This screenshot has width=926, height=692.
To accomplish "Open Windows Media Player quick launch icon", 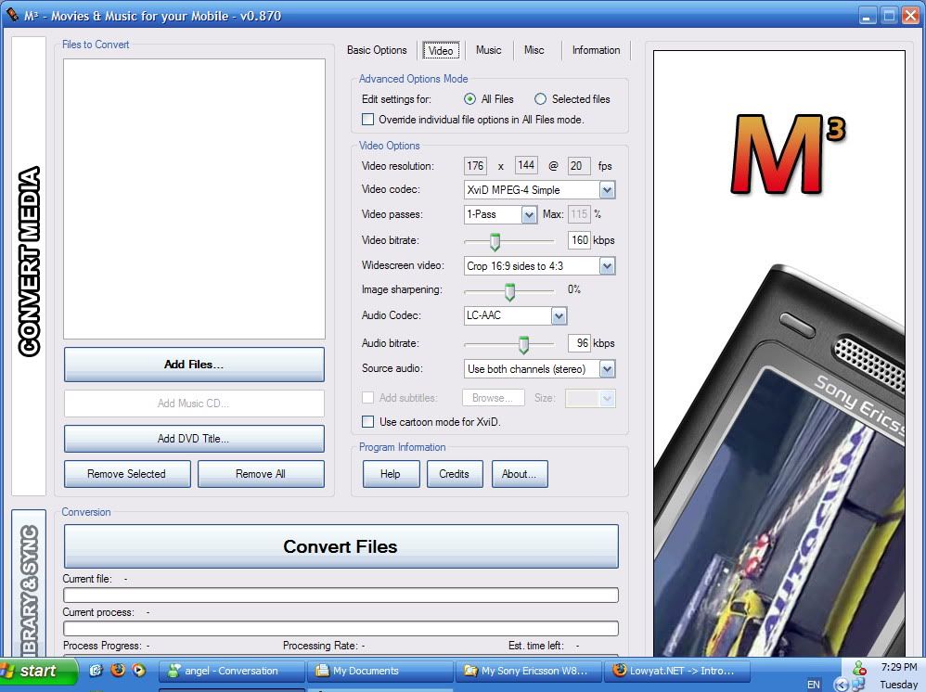I will (139, 671).
